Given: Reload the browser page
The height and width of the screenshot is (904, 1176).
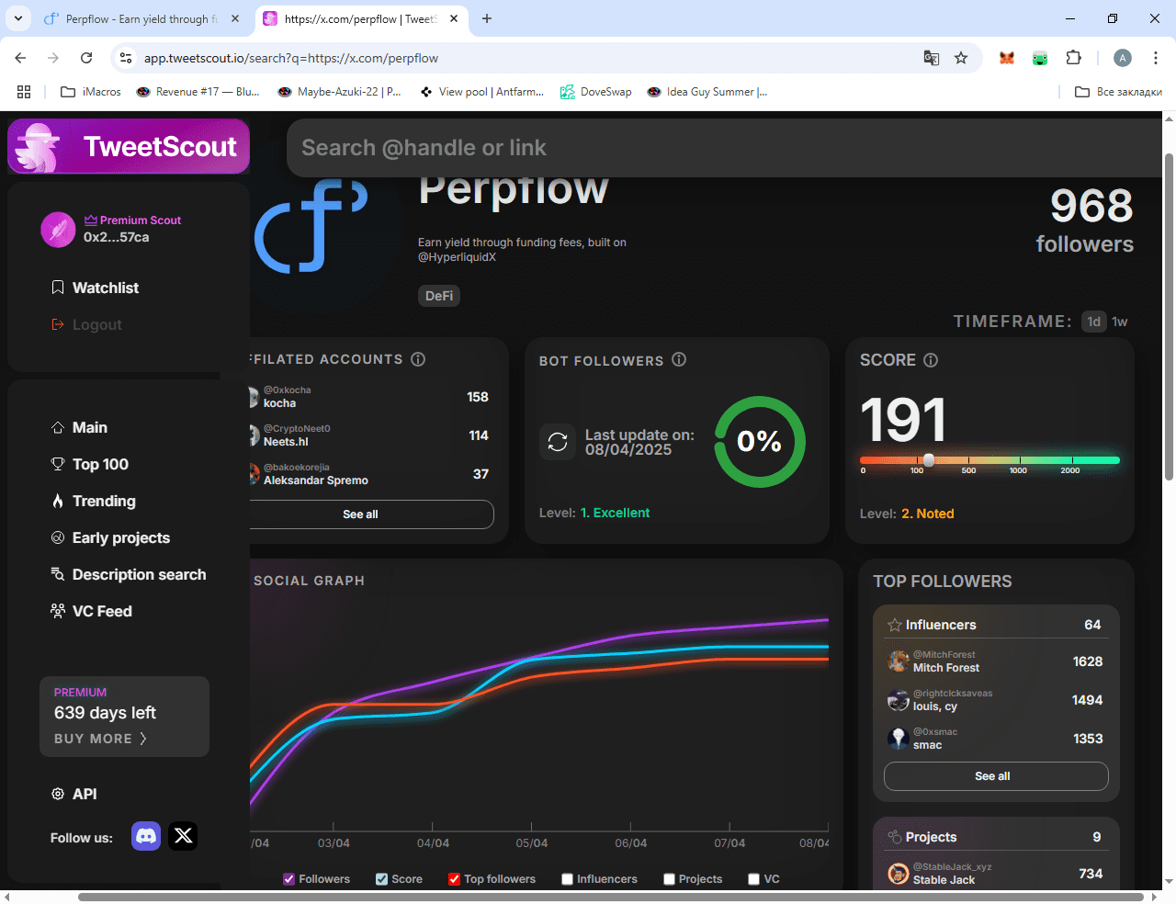Looking at the screenshot, I should (x=86, y=58).
